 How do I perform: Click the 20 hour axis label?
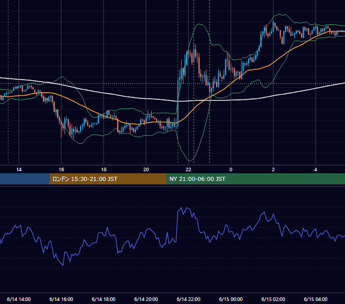pyautogui.click(x=146, y=170)
